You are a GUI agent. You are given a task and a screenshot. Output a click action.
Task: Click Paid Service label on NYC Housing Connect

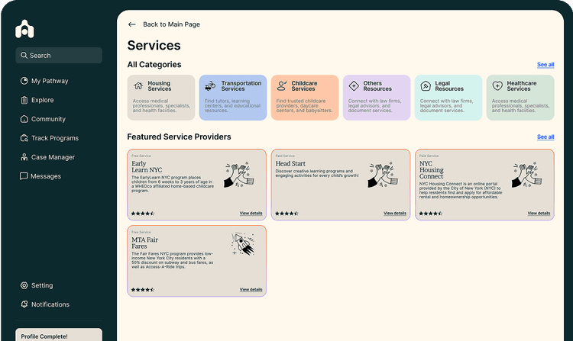[x=429, y=156]
